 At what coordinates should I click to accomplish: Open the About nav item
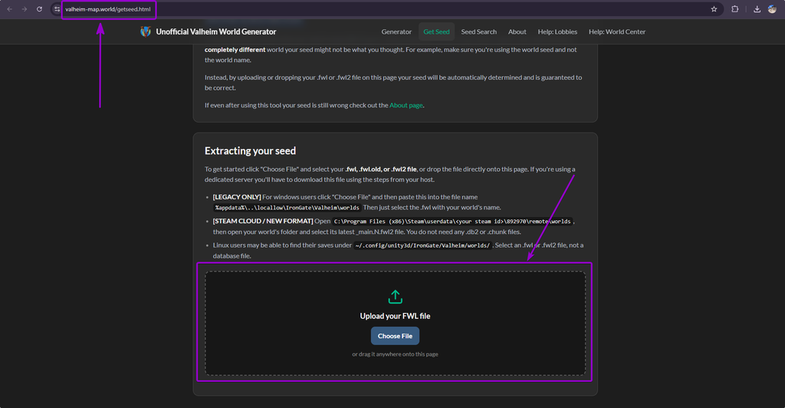(517, 31)
